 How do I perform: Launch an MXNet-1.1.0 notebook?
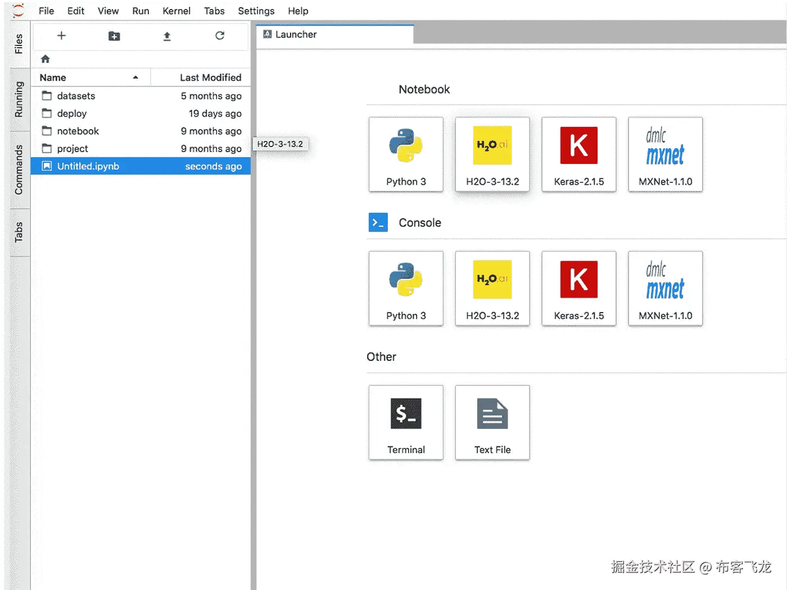point(666,154)
